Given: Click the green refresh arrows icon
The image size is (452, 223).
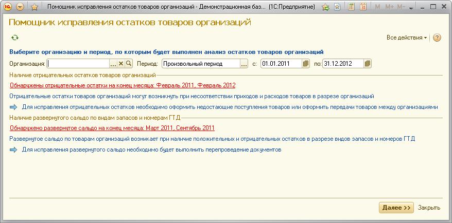Looking at the screenshot, I should click(15, 38).
